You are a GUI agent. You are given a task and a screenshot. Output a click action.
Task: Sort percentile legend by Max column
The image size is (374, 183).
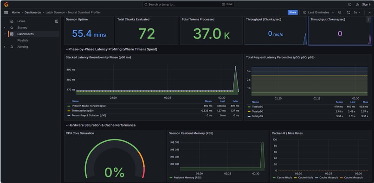coord(365,102)
